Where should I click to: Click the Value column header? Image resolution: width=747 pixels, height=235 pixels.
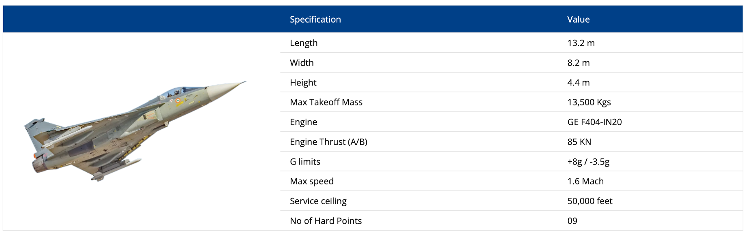pyautogui.click(x=578, y=19)
